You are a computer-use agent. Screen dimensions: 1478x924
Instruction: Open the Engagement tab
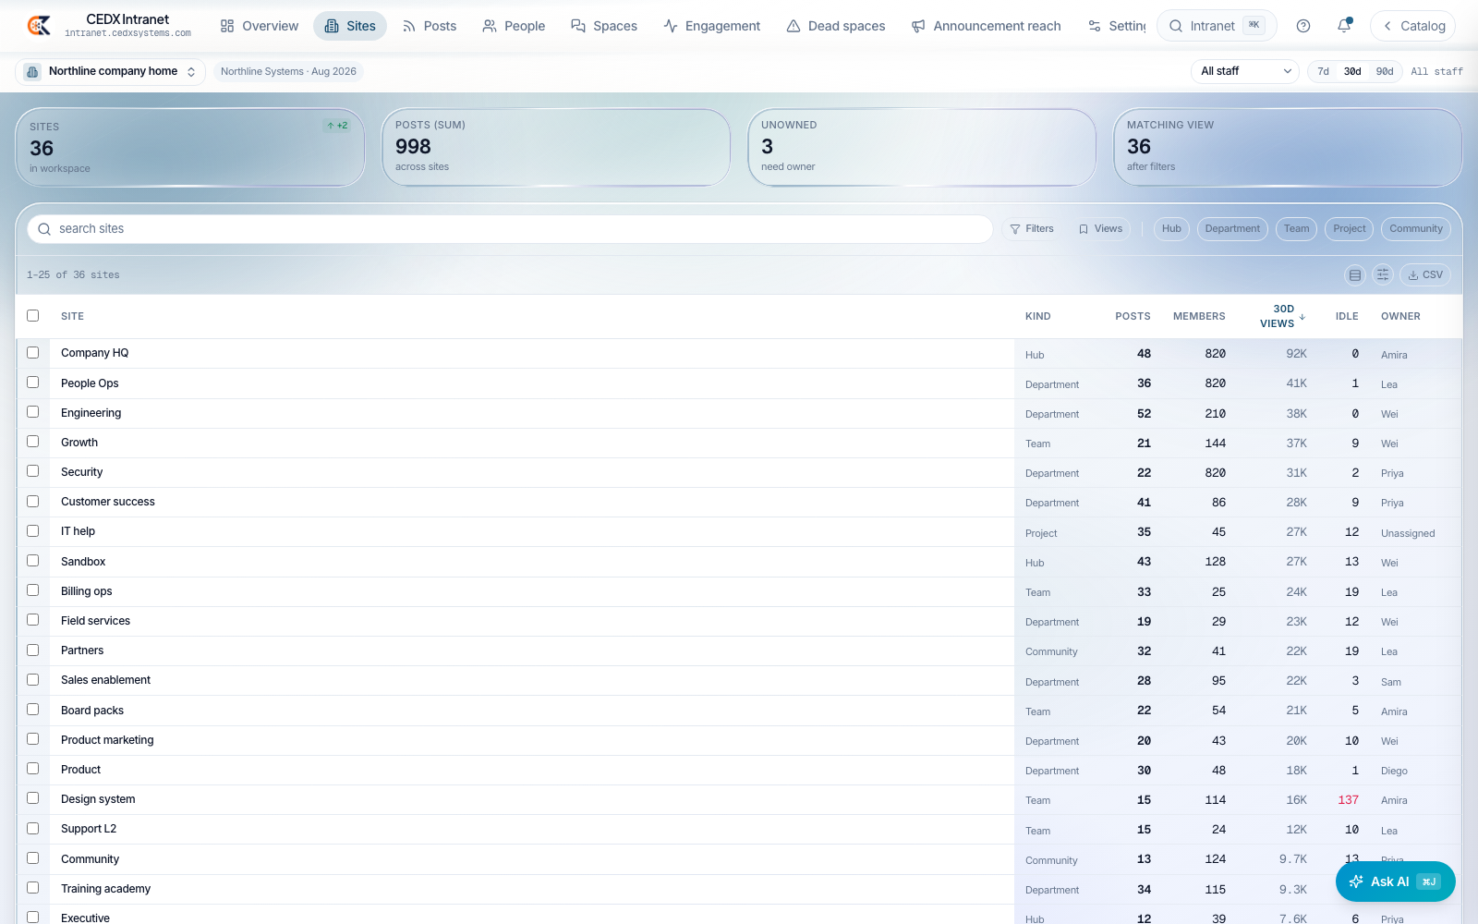tap(712, 26)
